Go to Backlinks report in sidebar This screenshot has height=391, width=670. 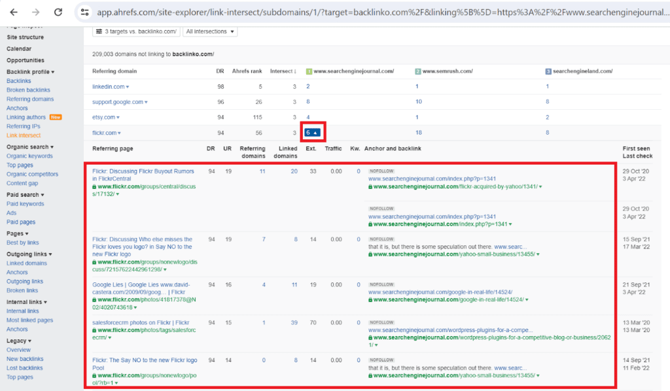(x=19, y=80)
